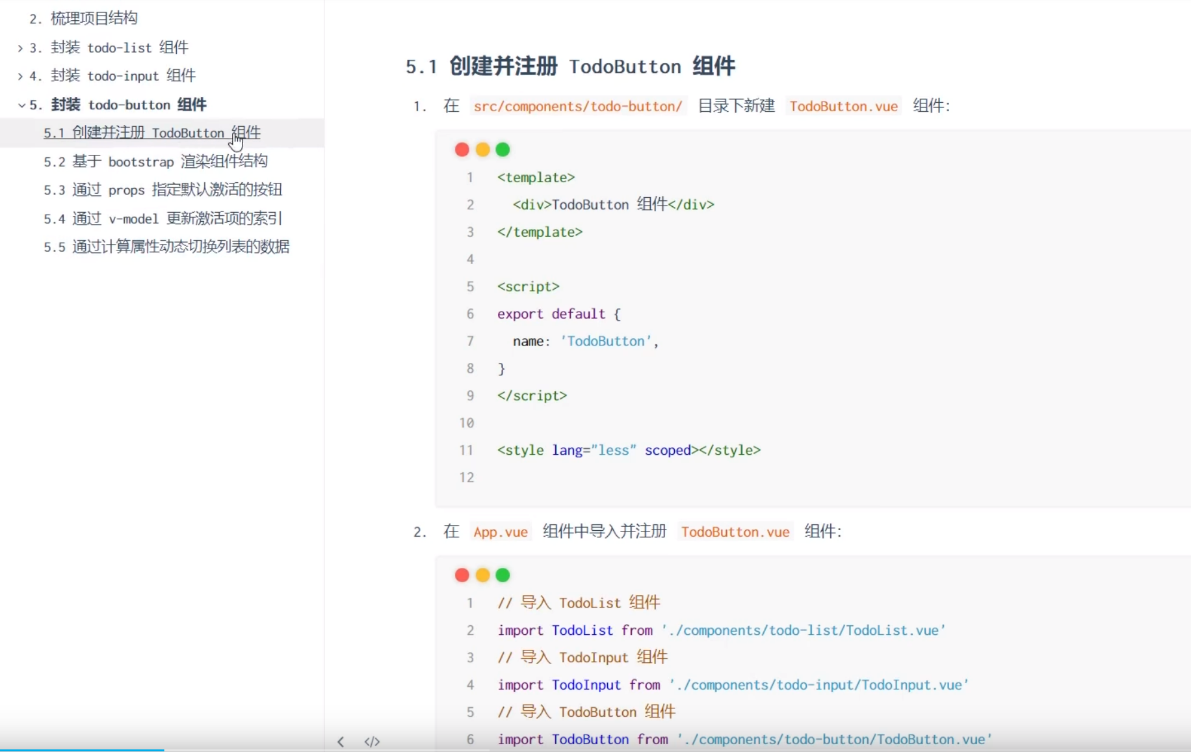
Task: Click green dot in App.vue code block
Action: 503,575
